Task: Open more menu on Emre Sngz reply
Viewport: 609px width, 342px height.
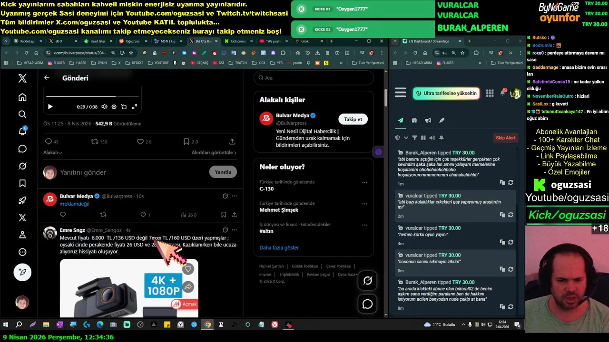Action: [234, 230]
